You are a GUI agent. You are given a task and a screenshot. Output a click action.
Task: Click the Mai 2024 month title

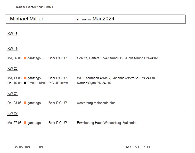point(103,19)
